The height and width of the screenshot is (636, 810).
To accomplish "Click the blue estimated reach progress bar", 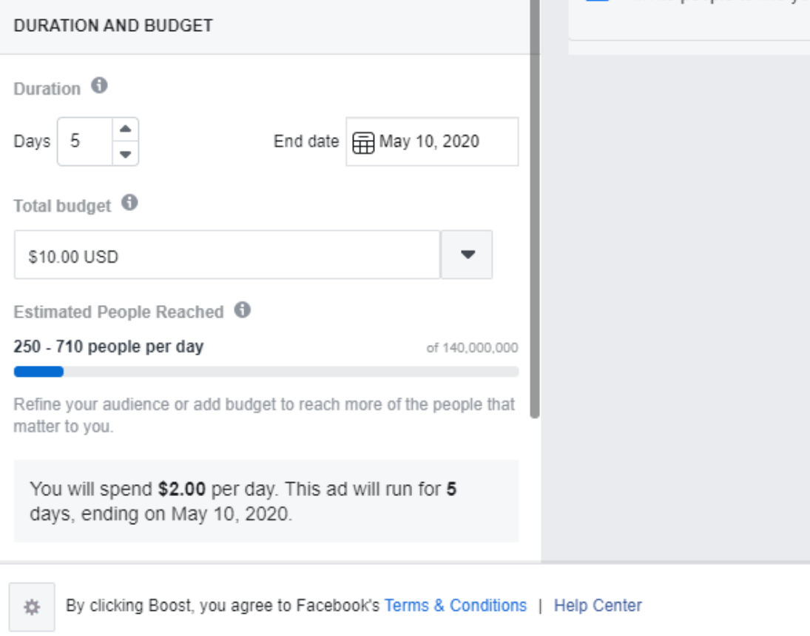I will [x=38, y=372].
